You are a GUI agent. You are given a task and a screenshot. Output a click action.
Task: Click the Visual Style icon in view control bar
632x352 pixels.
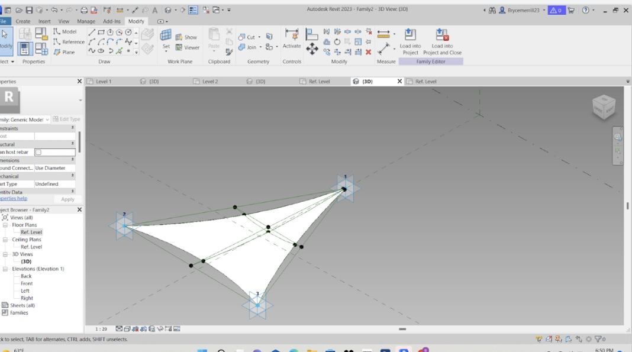click(127, 329)
